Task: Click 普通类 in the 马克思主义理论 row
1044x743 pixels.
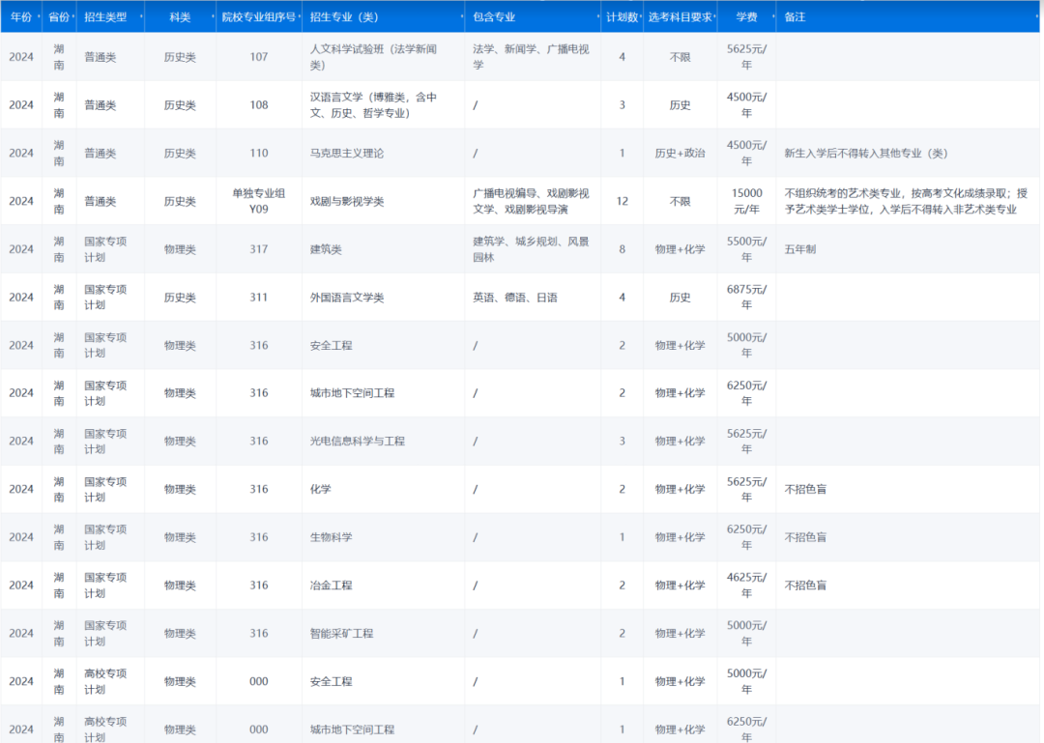Action: point(101,153)
